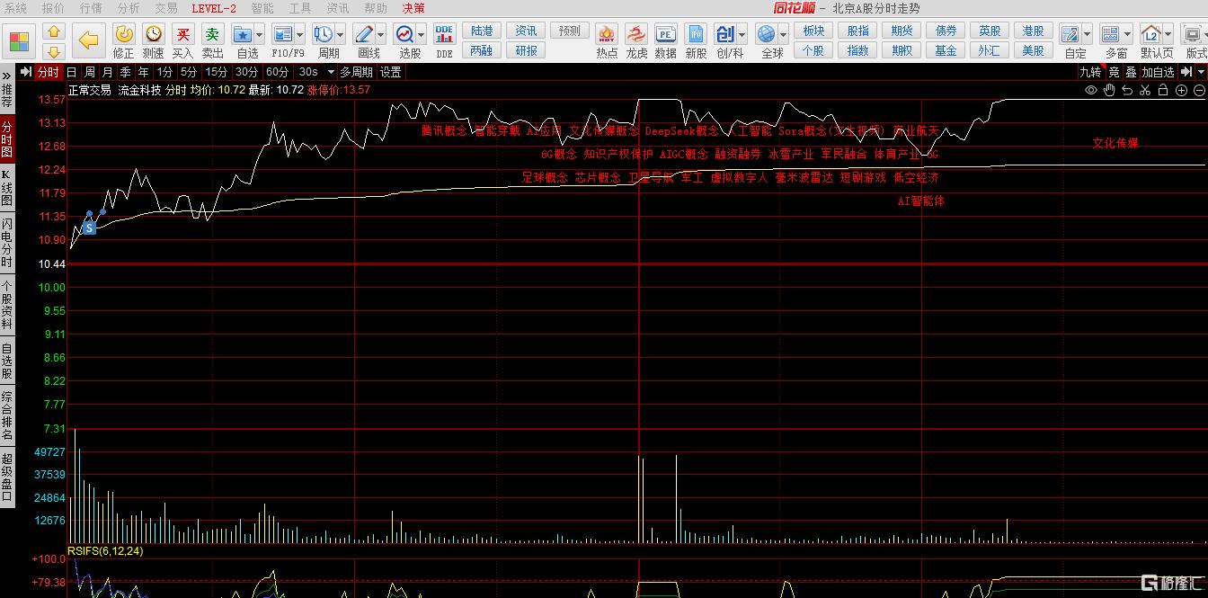Open the 分析 menu
1208x598 pixels.
point(129,8)
